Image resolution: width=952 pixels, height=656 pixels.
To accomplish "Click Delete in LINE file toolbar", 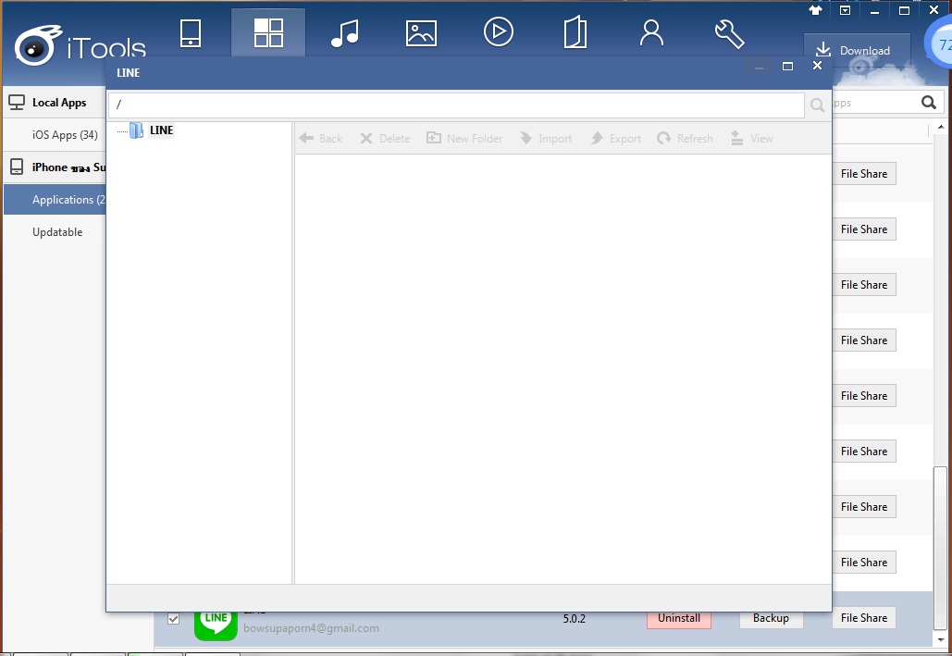I will tap(385, 139).
